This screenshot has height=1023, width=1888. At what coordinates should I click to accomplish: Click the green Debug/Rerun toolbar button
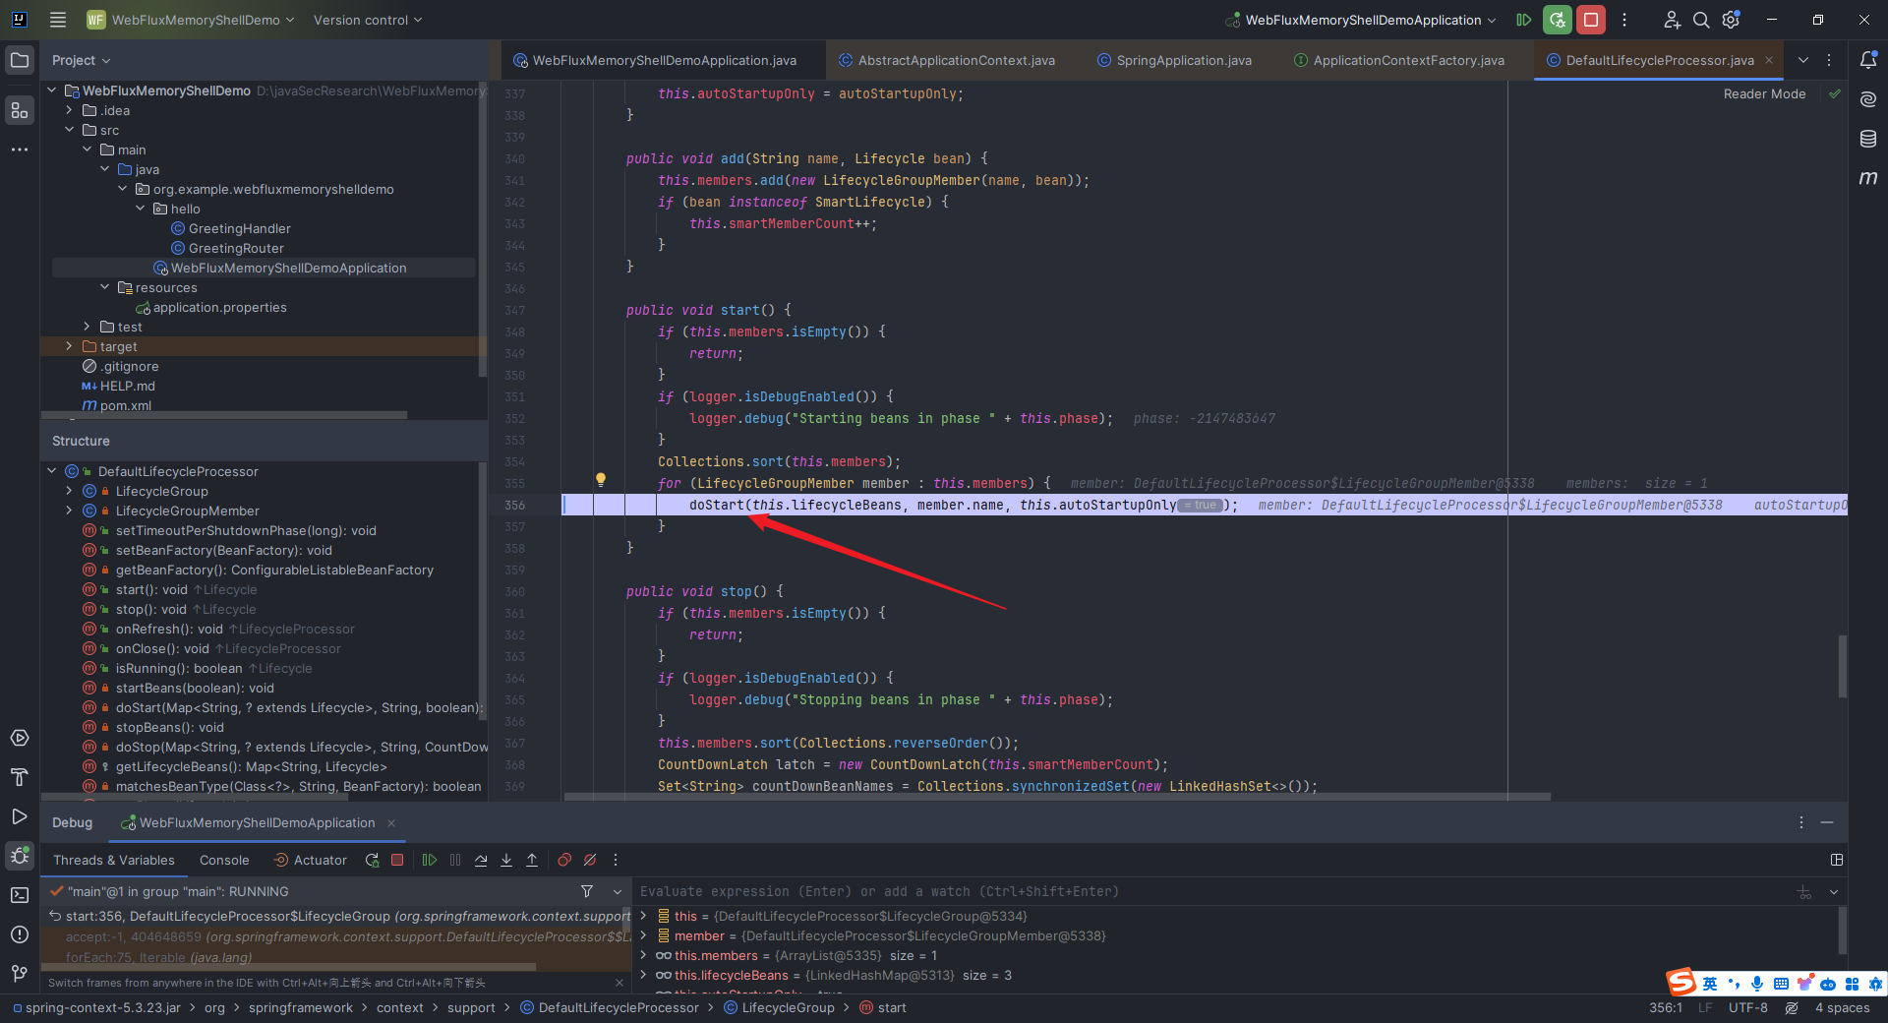click(x=1557, y=20)
